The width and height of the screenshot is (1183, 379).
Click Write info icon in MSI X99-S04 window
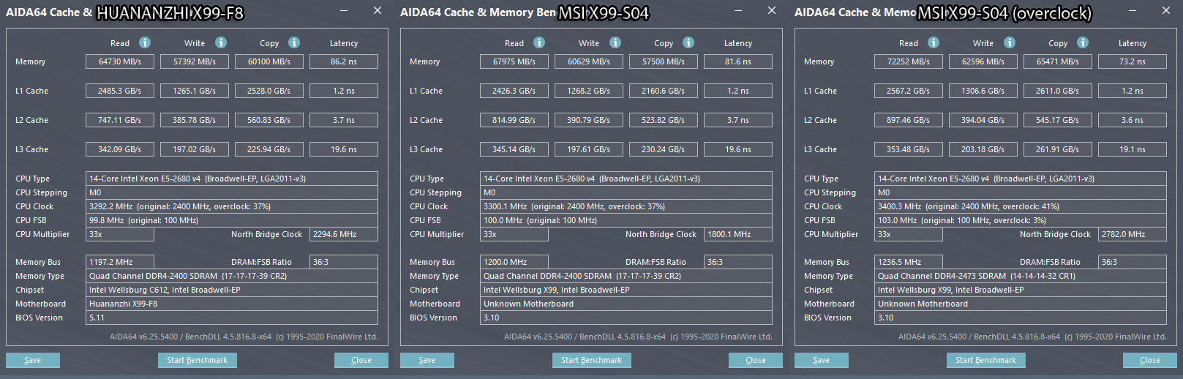[x=615, y=42]
